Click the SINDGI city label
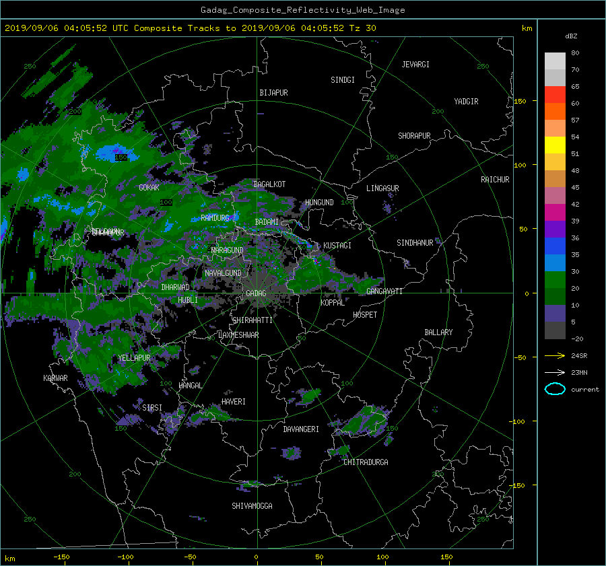 tap(343, 80)
